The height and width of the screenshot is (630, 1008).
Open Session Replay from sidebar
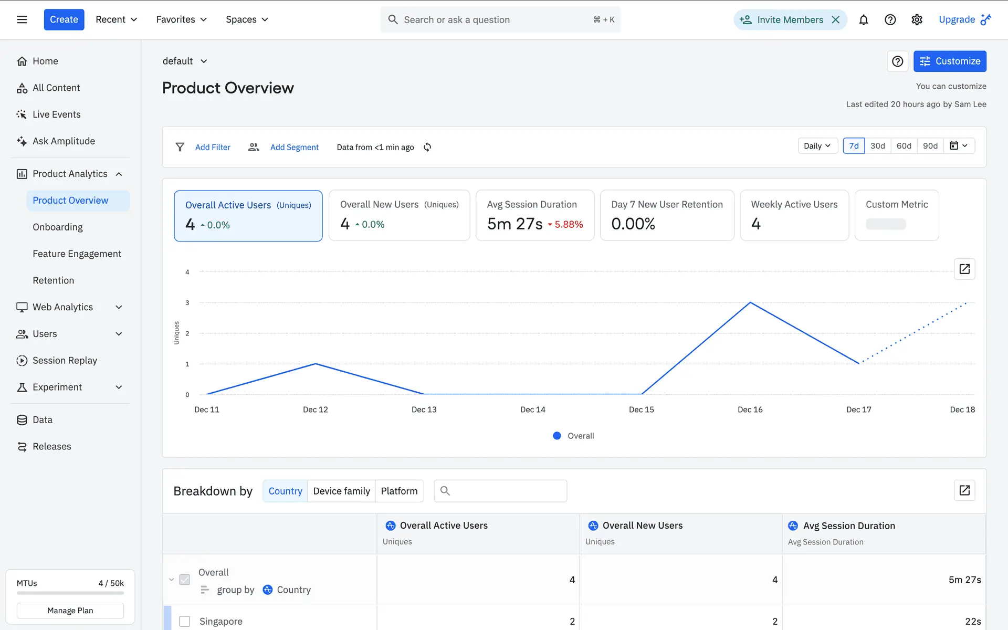65,360
